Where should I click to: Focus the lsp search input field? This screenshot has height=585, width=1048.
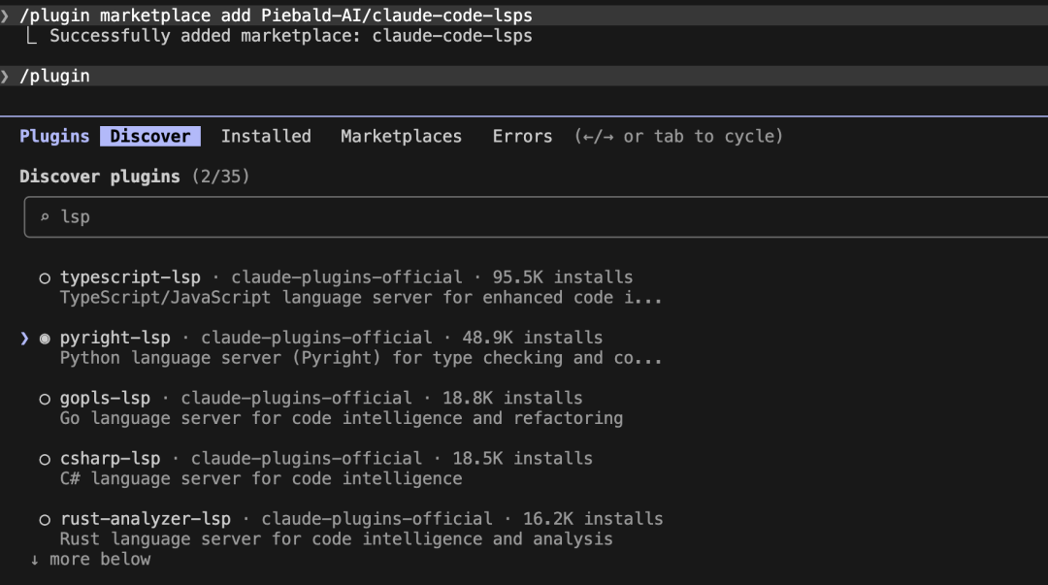[x=536, y=216]
